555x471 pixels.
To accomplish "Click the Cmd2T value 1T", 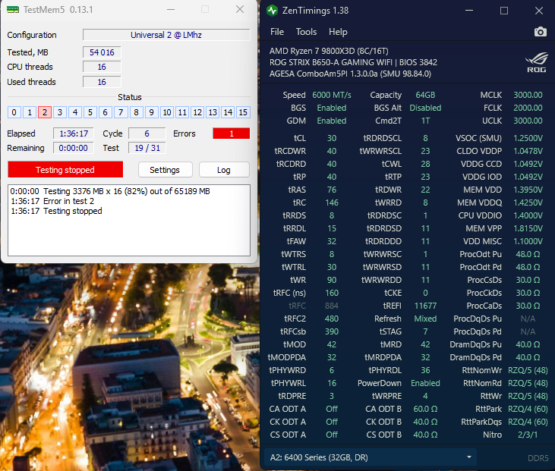I will coord(425,121).
